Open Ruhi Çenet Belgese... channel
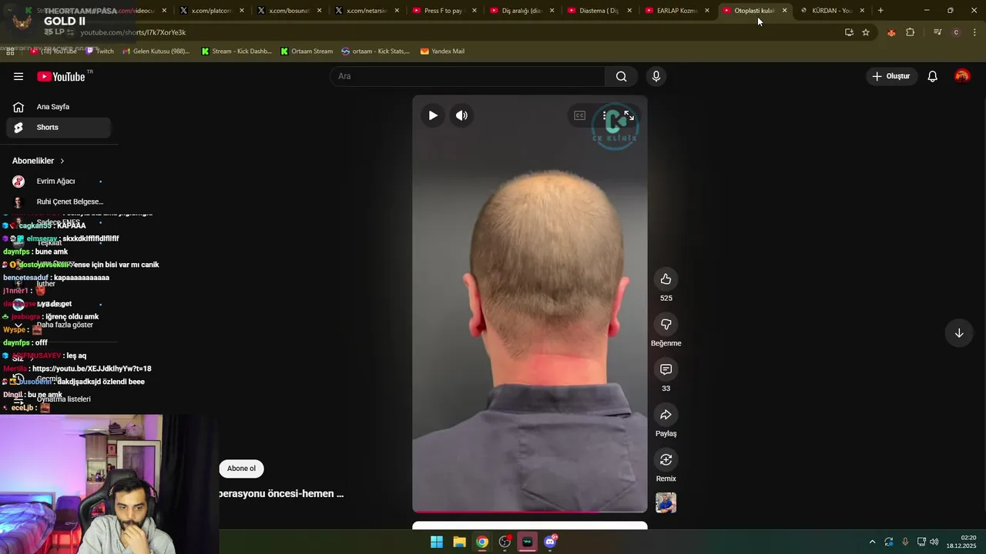Screen dimensions: 986x554 pyautogui.click(x=59, y=202)
